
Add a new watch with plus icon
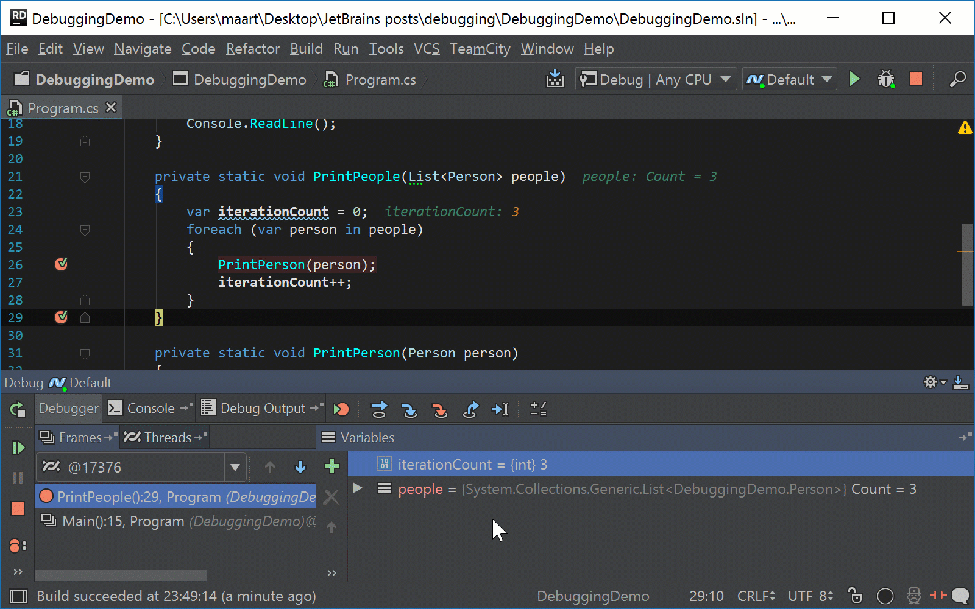(x=332, y=466)
